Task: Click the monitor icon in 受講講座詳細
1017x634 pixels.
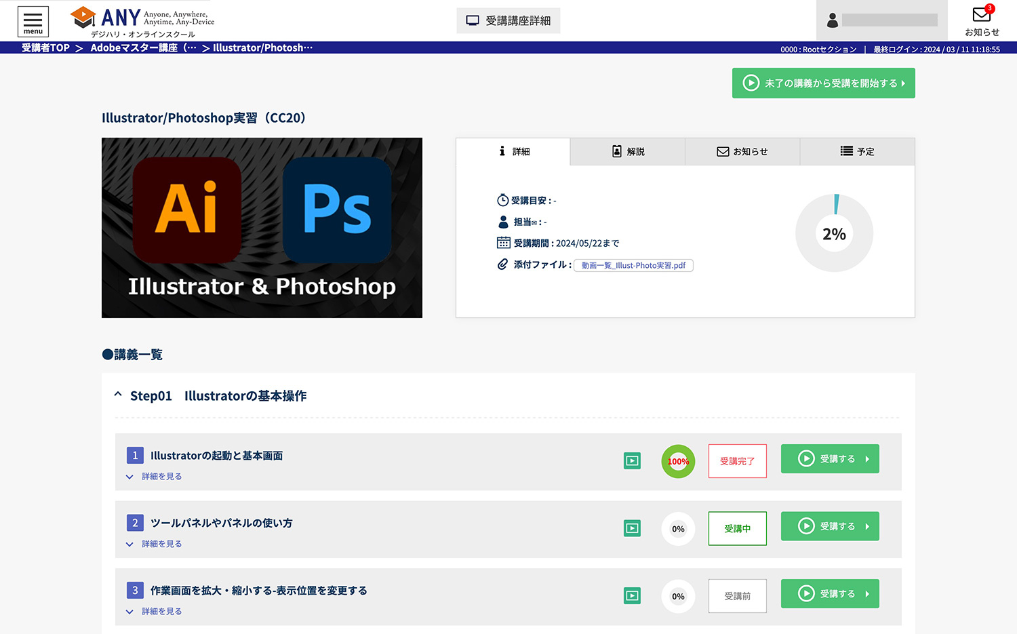Action: point(473,21)
